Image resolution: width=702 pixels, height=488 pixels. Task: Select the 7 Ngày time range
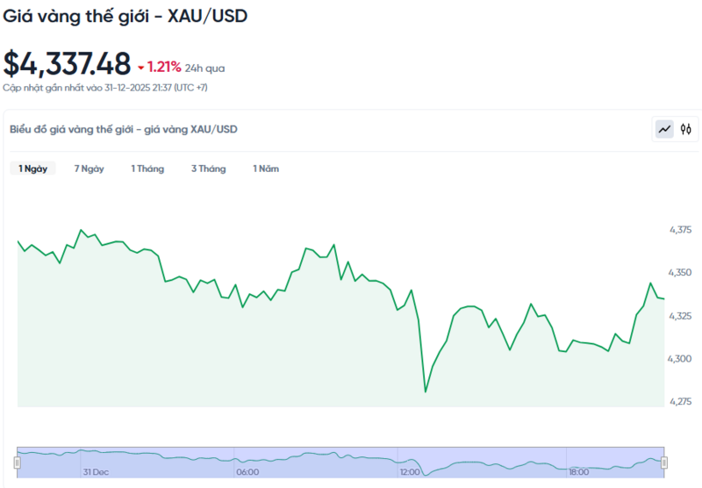[x=89, y=169]
